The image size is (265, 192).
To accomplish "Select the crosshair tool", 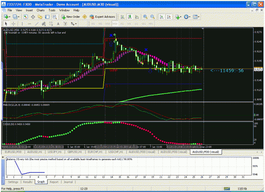I will (14, 24).
